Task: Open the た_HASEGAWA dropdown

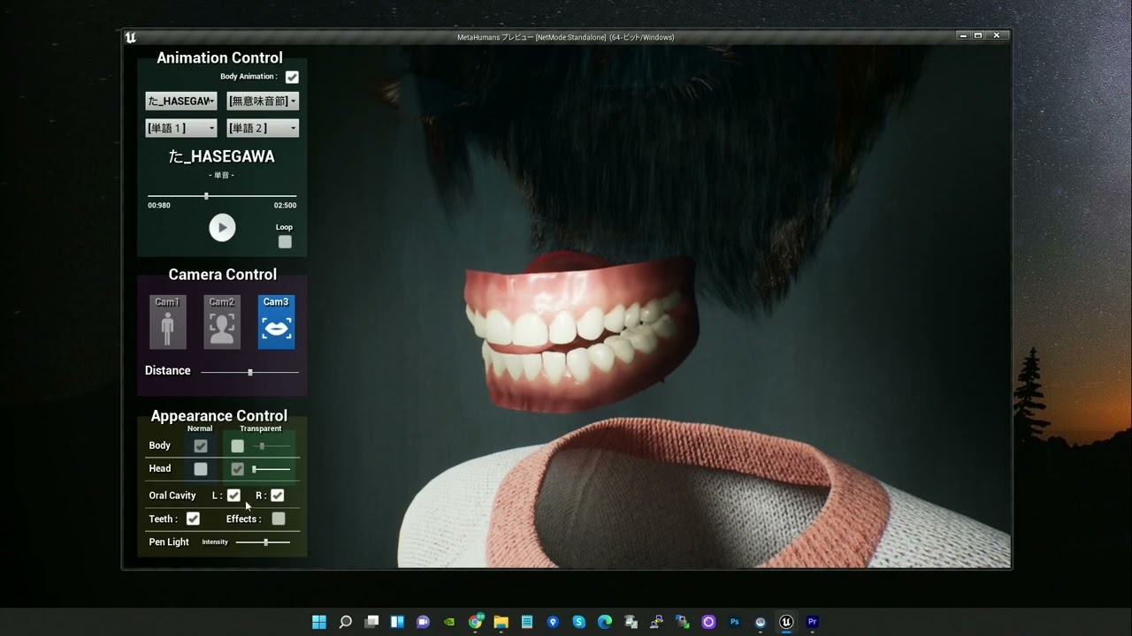Action: [181, 101]
